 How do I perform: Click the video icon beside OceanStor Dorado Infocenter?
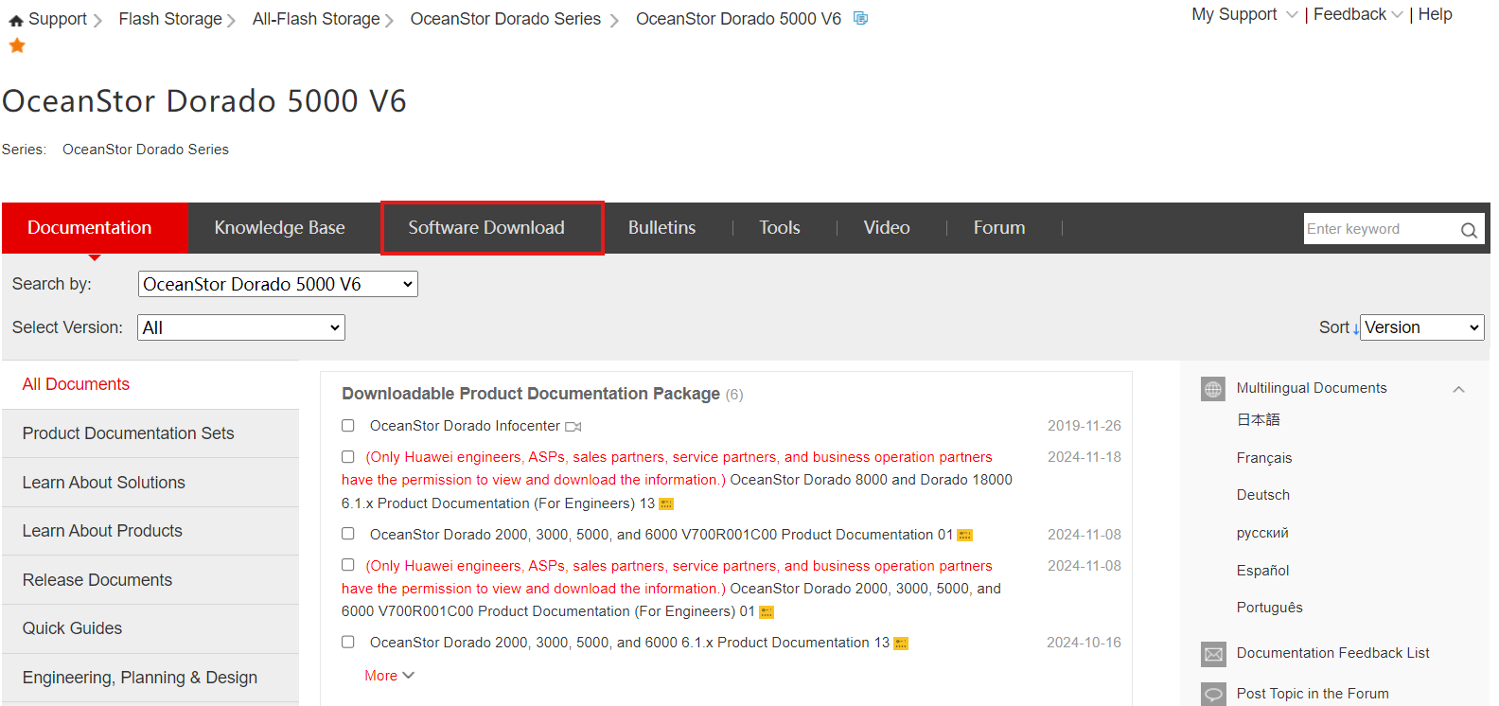[x=573, y=427]
